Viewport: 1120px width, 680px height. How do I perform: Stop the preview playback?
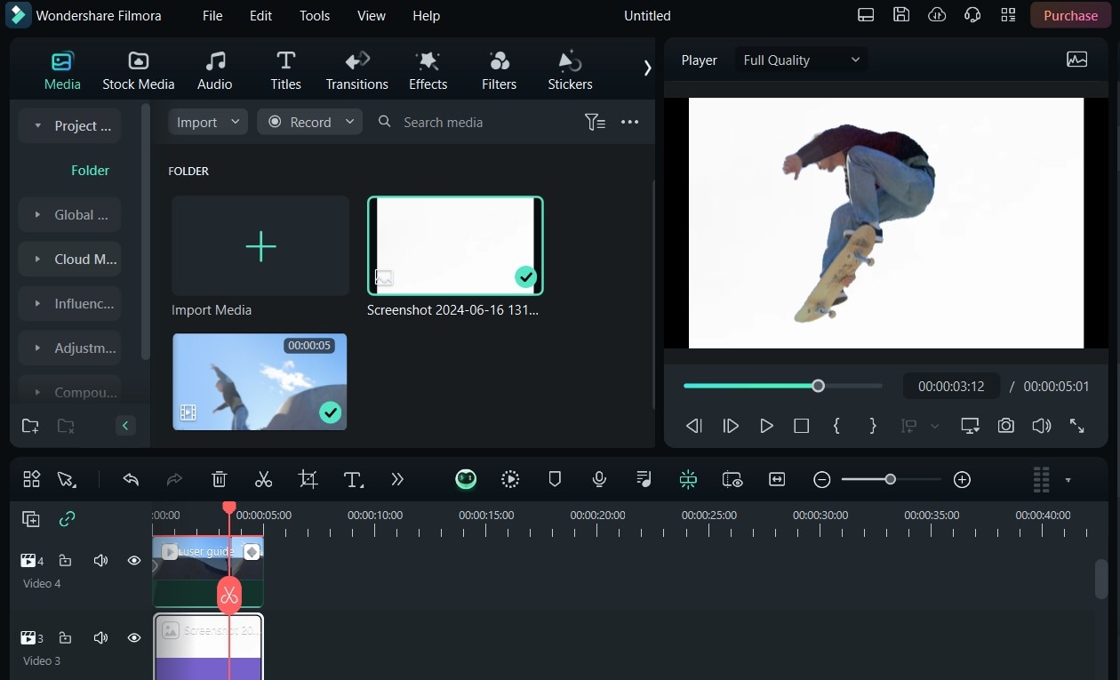pyautogui.click(x=801, y=426)
